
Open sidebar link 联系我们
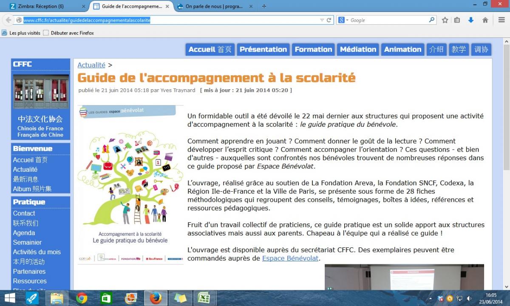pyautogui.click(x=25, y=223)
